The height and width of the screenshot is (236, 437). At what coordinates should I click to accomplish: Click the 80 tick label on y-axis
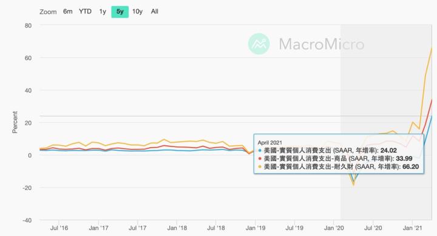tap(28, 25)
